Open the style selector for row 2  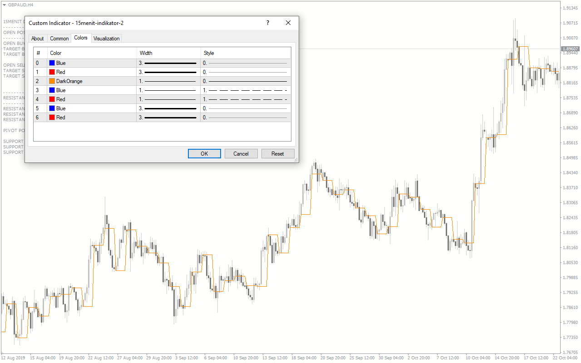(x=246, y=81)
